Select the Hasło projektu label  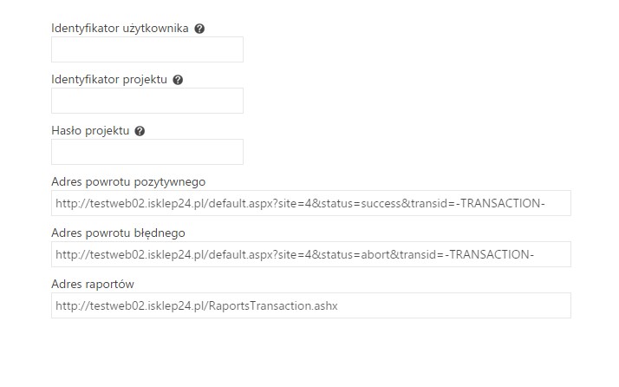click(90, 130)
